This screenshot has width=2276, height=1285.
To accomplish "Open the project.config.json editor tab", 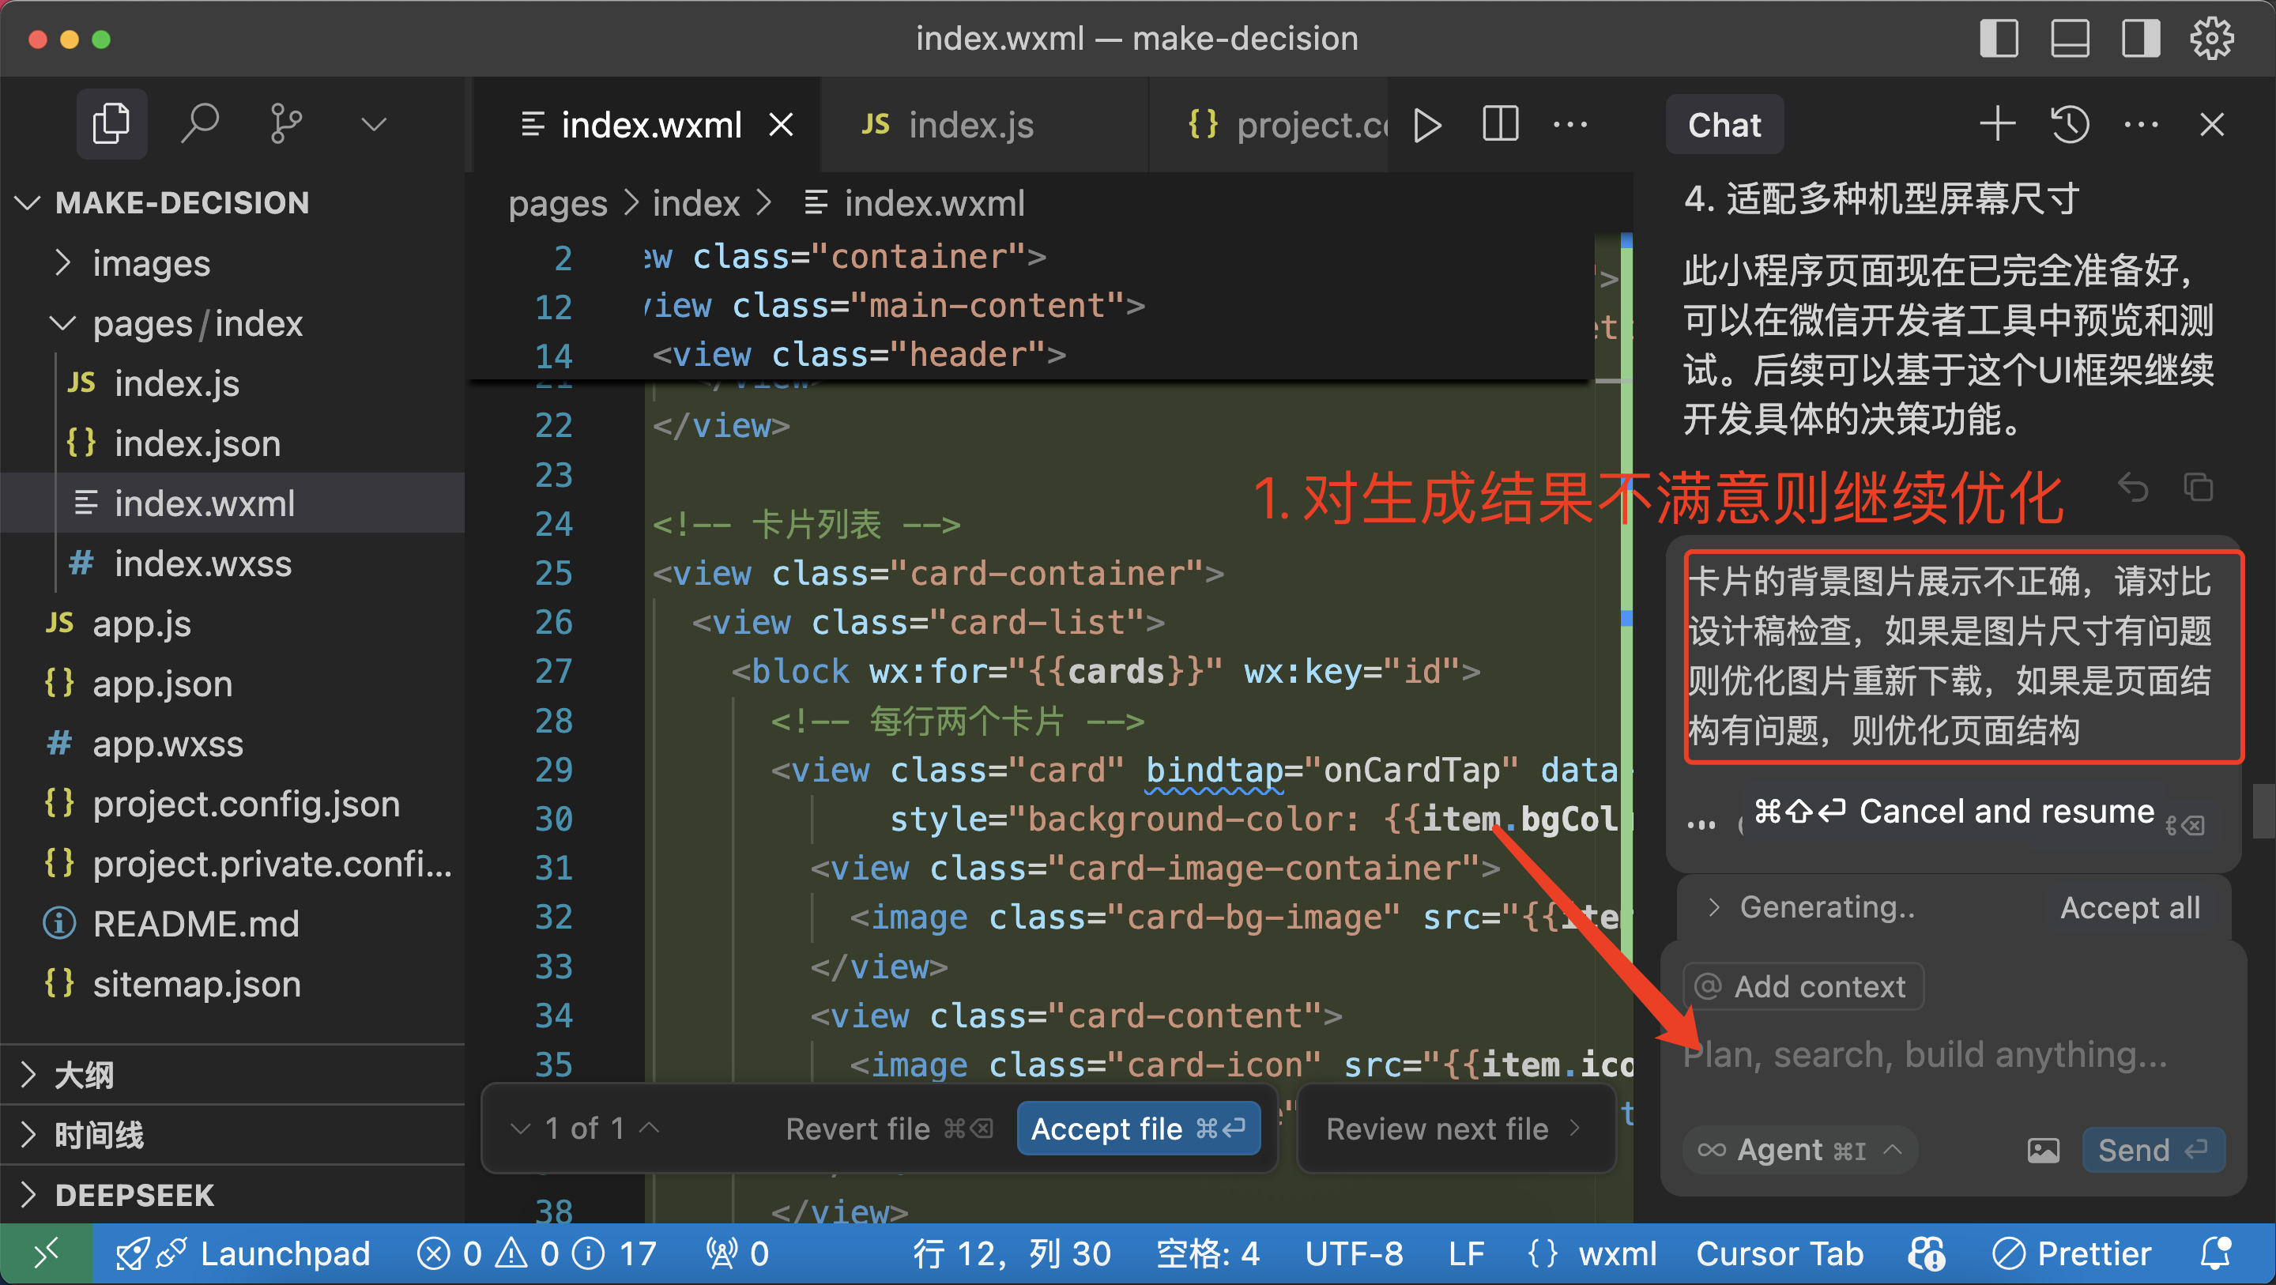I will click(x=1290, y=125).
